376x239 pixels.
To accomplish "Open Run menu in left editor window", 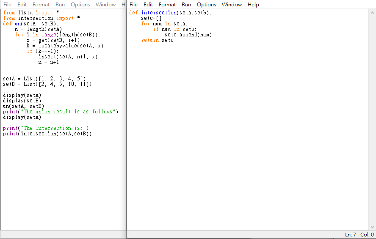I will point(60,5).
